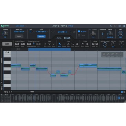The image size is (126, 126).
Task: Toggle plugin bypass power icon
Action: (x=124, y=26)
